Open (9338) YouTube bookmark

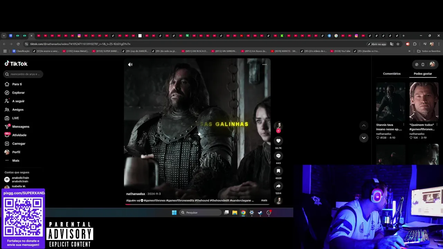click(340, 51)
